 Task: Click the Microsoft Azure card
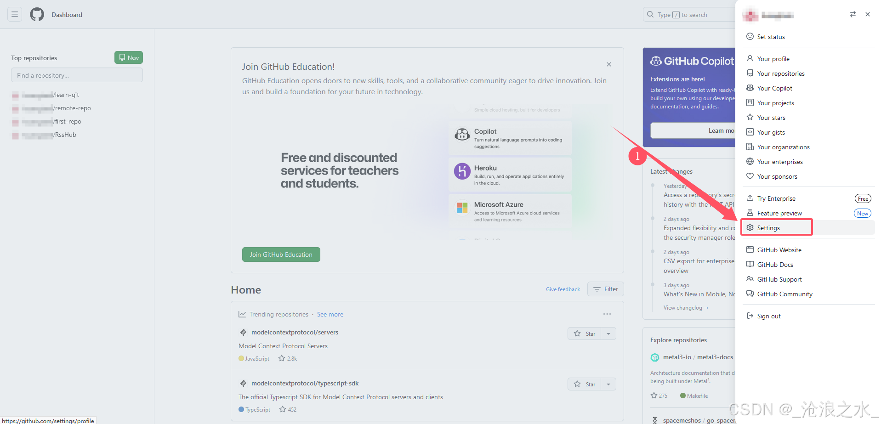click(x=510, y=211)
